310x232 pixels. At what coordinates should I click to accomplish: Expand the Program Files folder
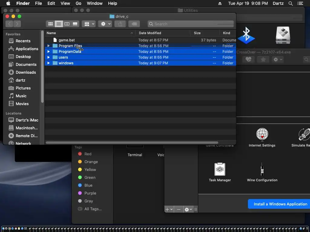pyautogui.click(x=48, y=46)
